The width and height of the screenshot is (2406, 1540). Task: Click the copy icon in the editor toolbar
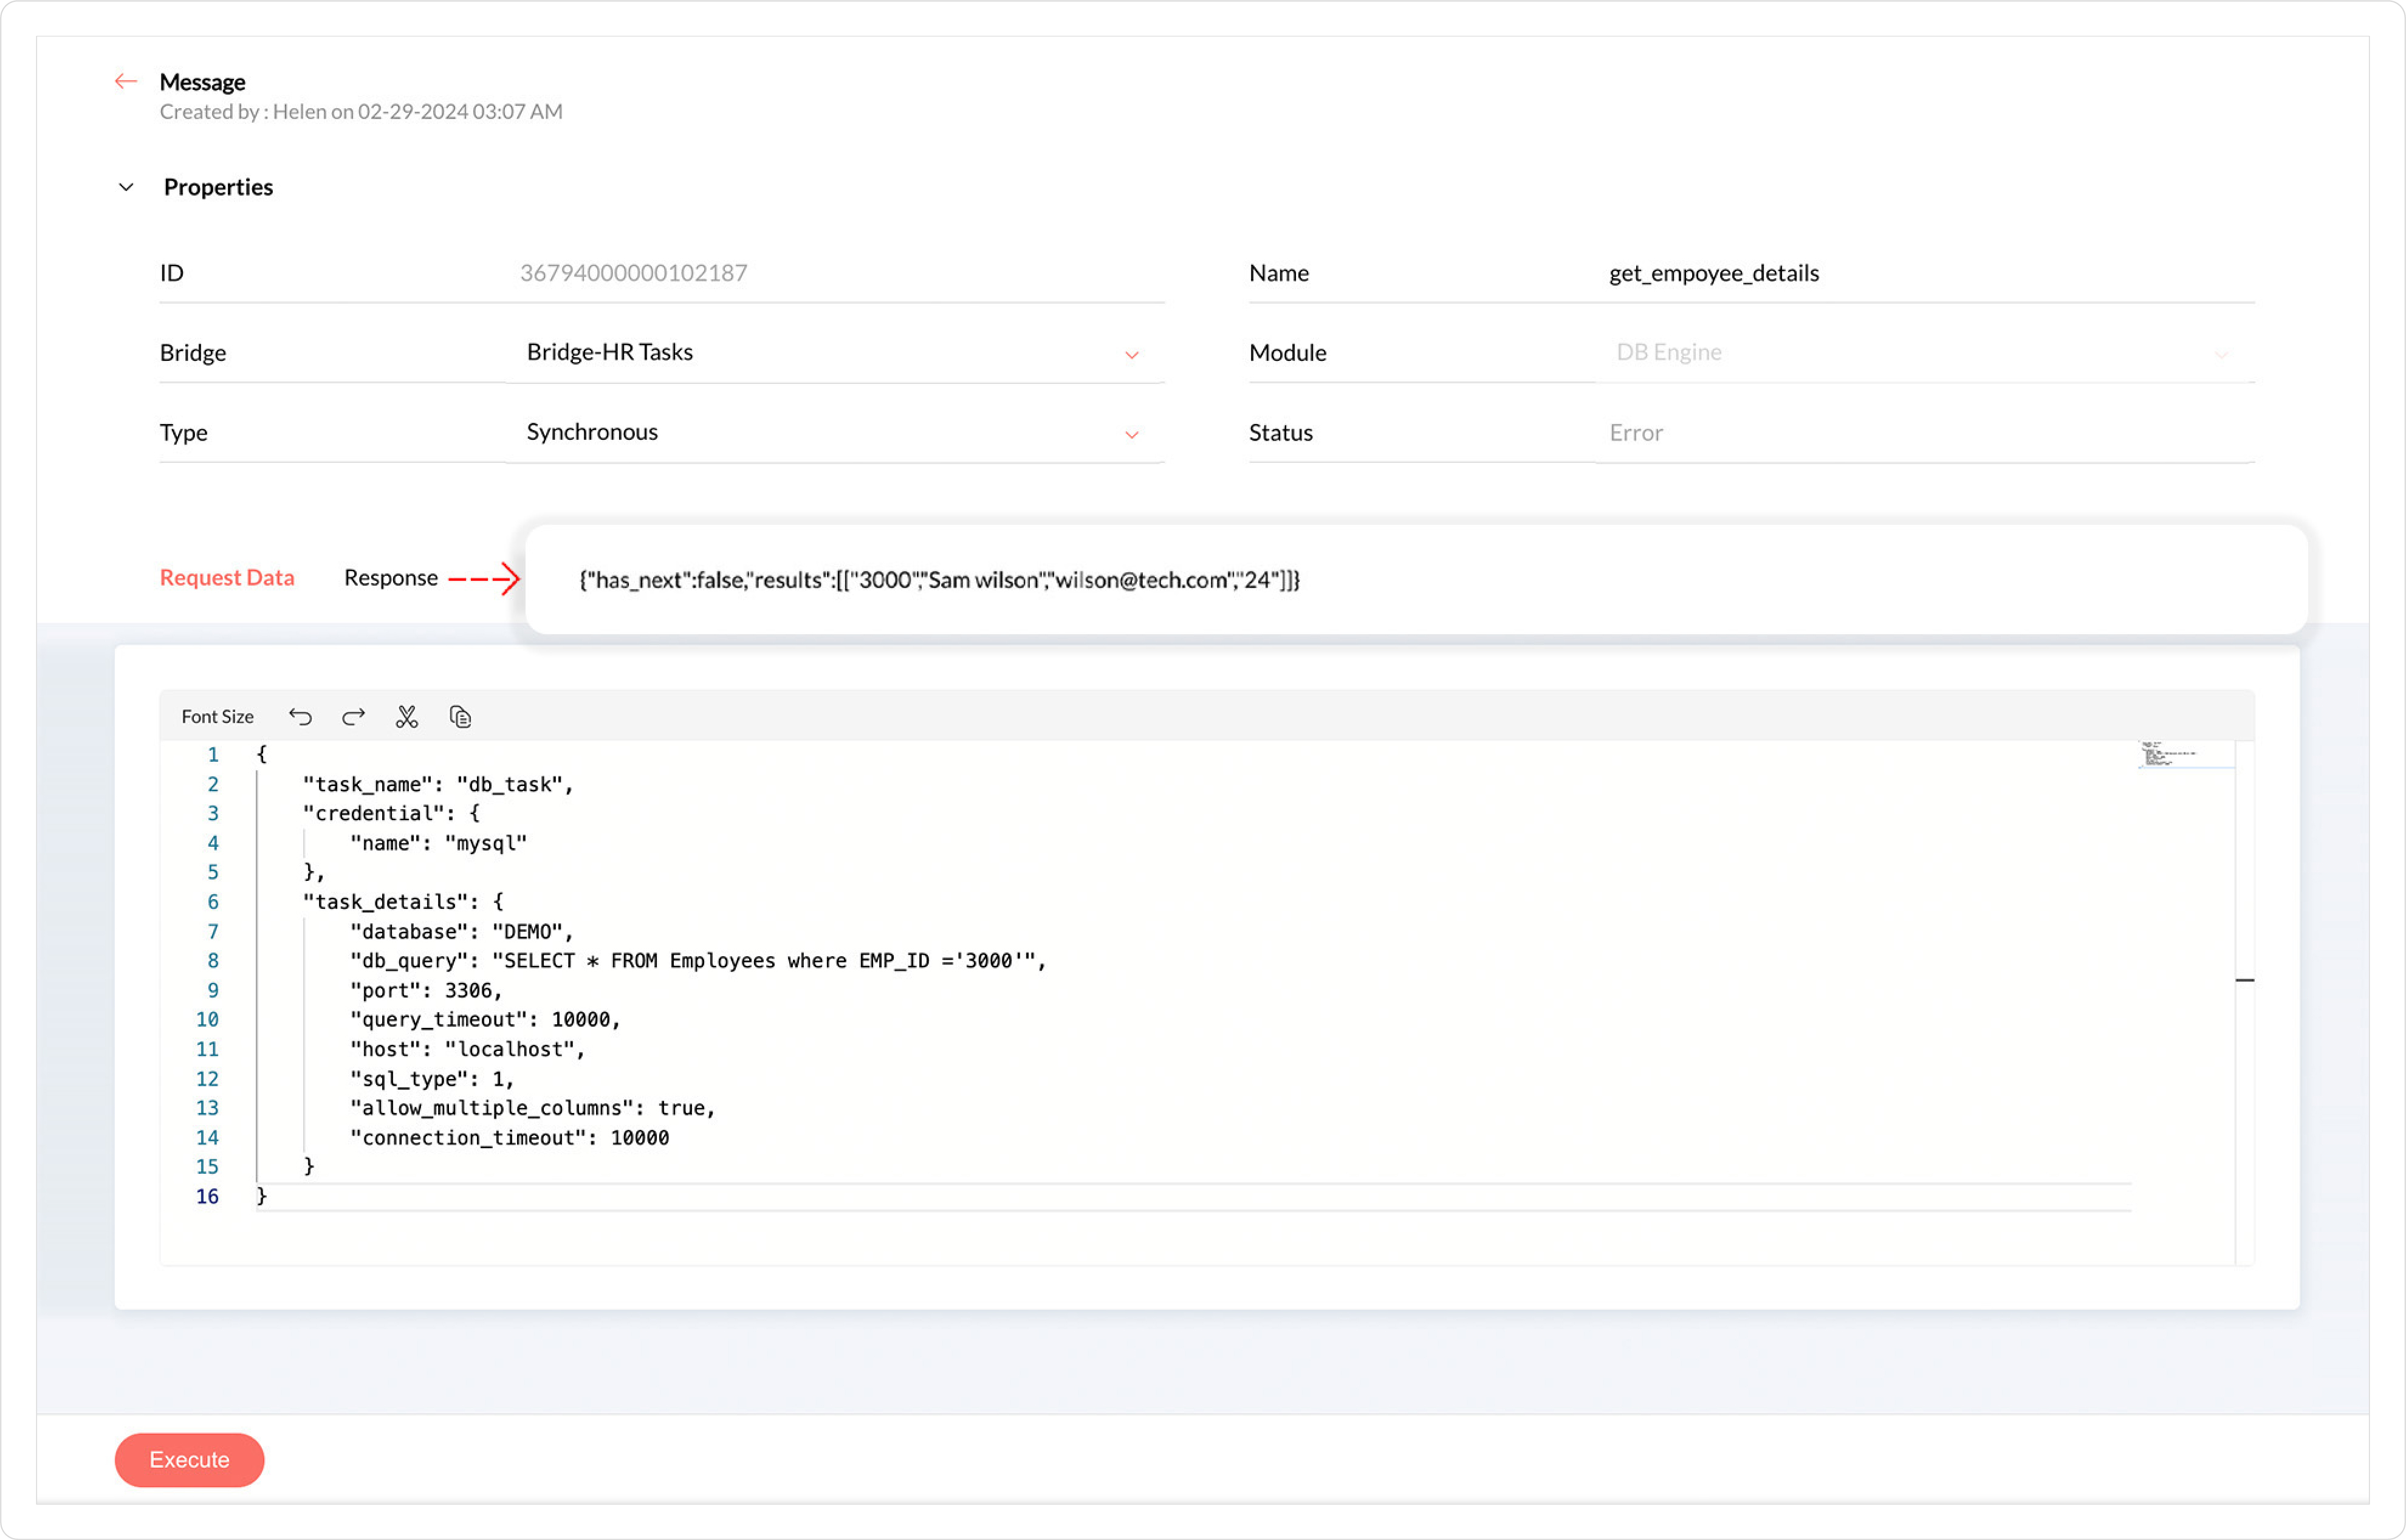(460, 716)
